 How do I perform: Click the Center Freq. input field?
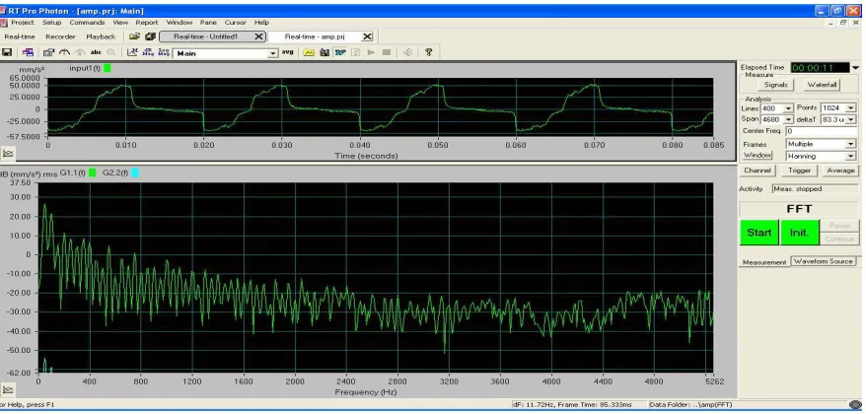pyautogui.click(x=821, y=131)
